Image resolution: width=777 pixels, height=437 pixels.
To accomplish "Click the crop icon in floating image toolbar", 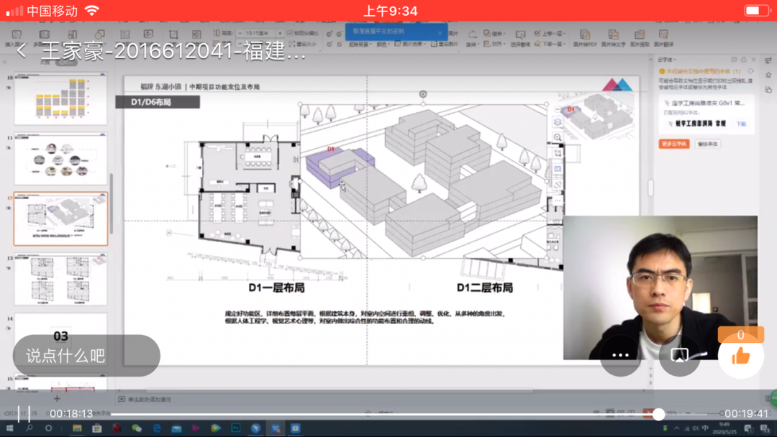I will pos(558,153).
